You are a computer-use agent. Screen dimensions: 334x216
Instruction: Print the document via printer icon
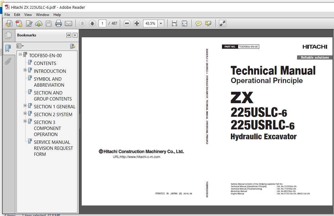pos(58,23)
